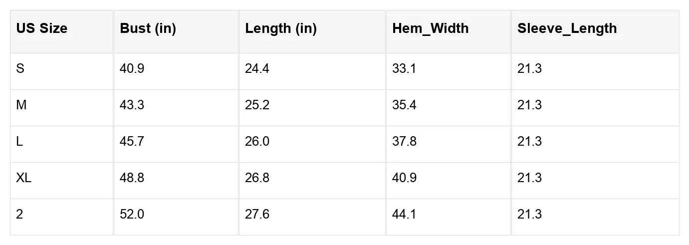The height and width of the screenshot is (245, 689).
Task: Click the Length (in) column header
Action: (x=280, y=28)
